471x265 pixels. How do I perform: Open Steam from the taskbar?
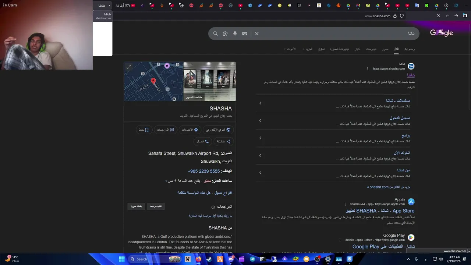[209, 259]
